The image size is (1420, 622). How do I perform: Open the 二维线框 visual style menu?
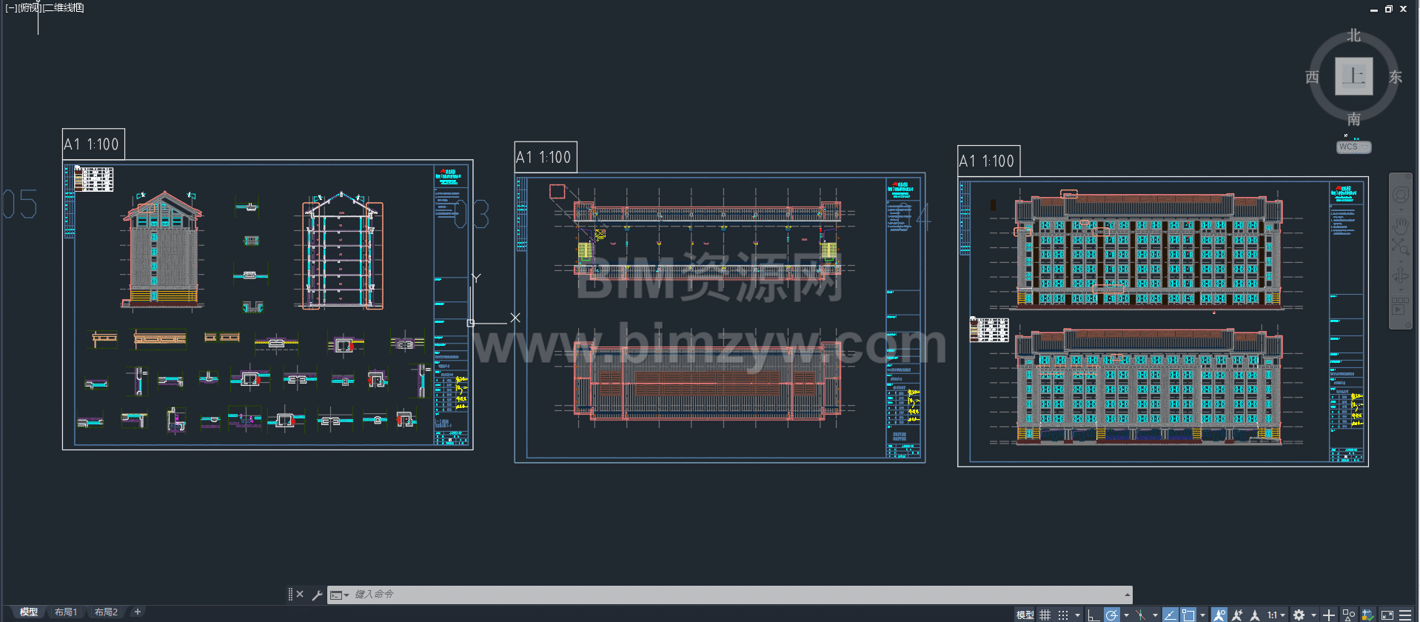pos(64,8)
